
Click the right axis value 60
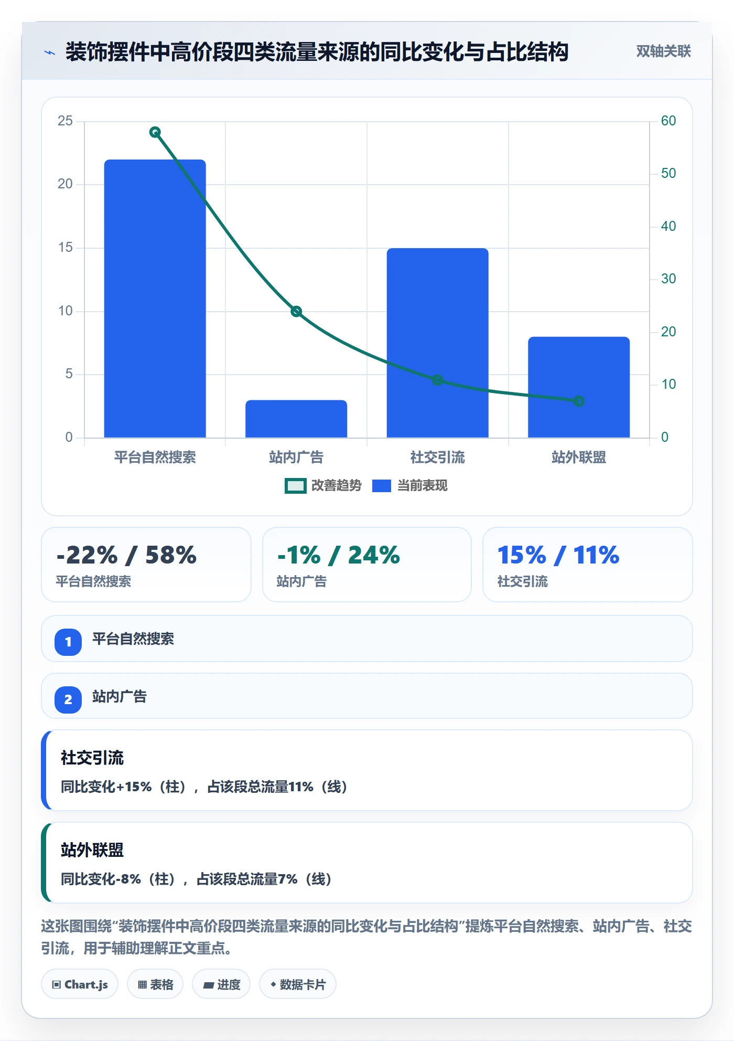coord(668,121)
